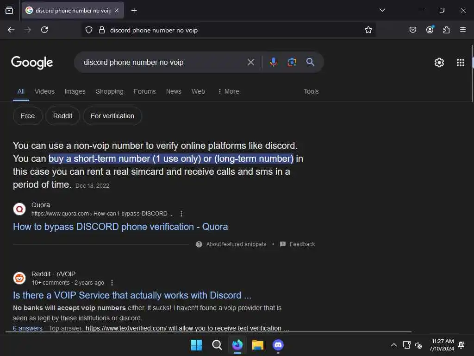The height and width of the screenshot is (356, 474).
Task: Go forward with the forward arrow
Action: (28, 30)
